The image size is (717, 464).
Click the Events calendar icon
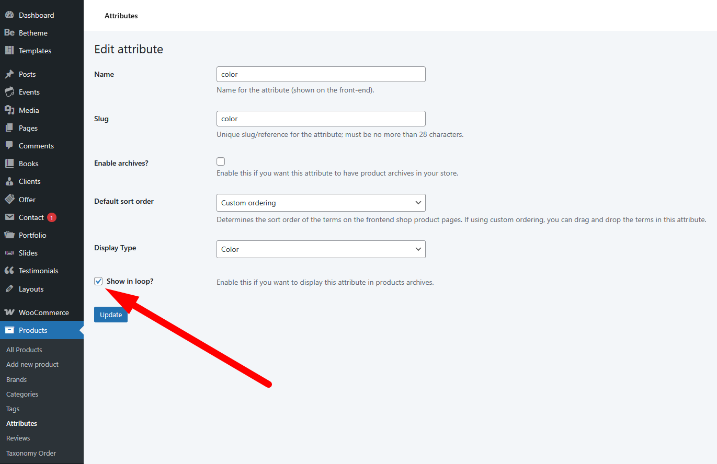point(9,92)
